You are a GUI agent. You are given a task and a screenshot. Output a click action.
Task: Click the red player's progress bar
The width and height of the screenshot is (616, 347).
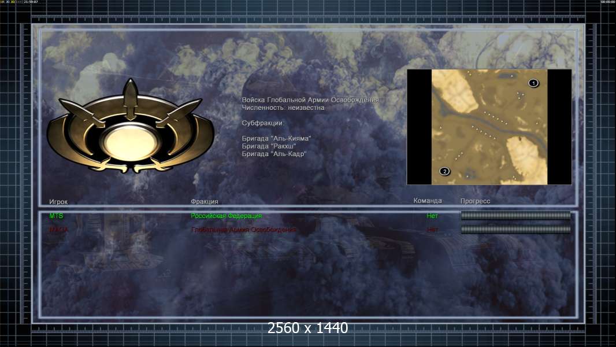(x=515, y=229)
